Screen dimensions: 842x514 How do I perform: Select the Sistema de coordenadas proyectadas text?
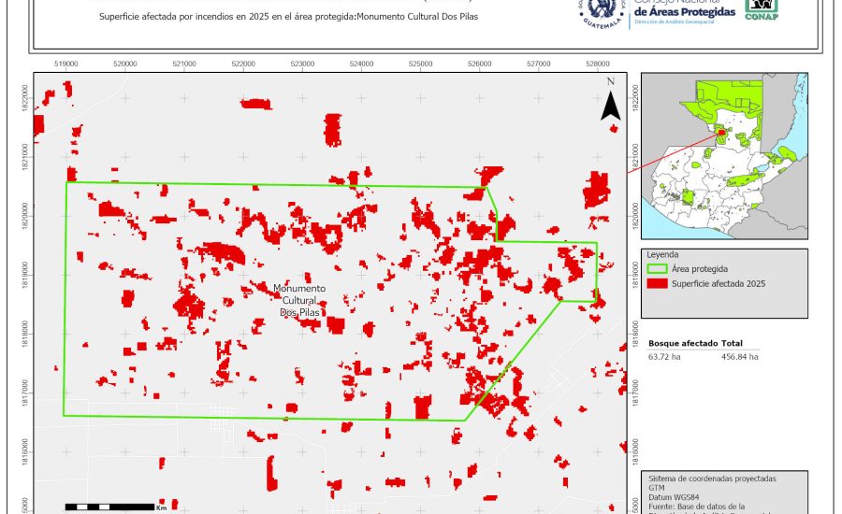[x=713, y=478]
